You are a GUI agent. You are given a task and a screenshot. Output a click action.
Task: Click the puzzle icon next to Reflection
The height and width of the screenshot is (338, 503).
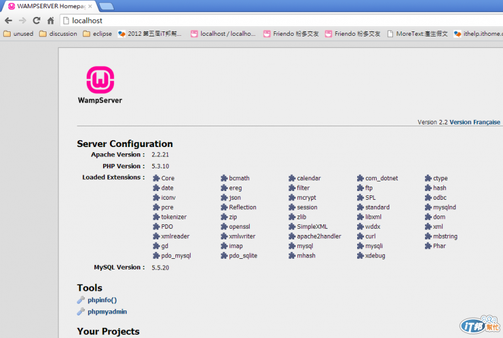pyautogui.click(x=224, y=207)
